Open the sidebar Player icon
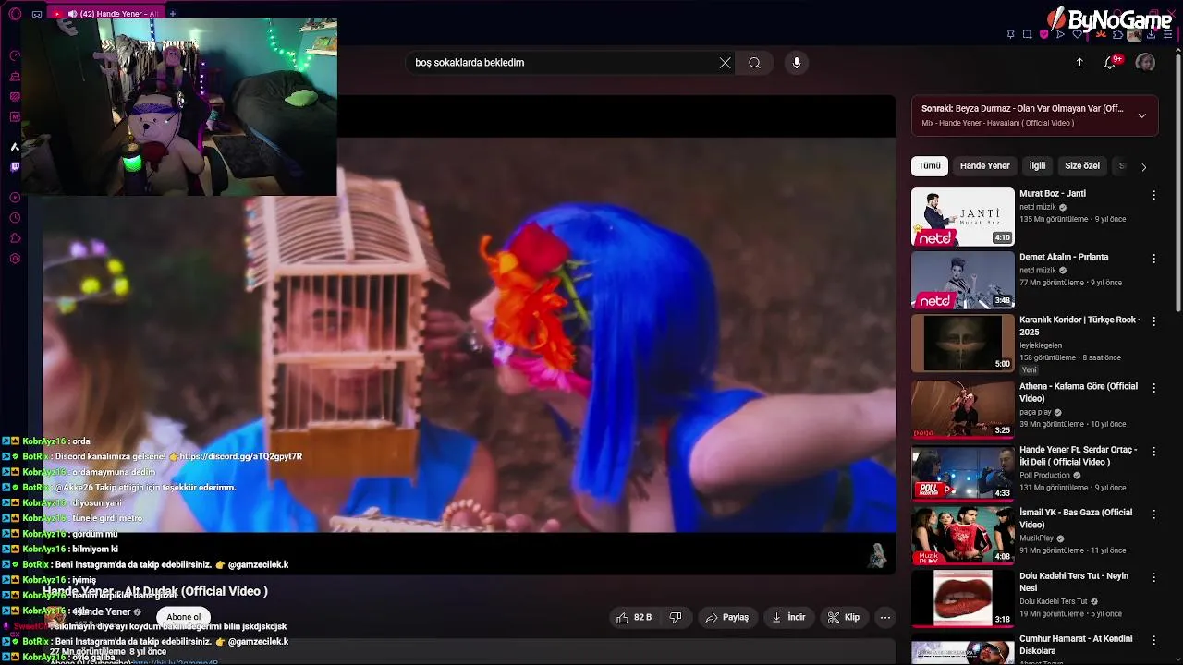Viewport: 1183px width, 665px height. pos(15,197)
